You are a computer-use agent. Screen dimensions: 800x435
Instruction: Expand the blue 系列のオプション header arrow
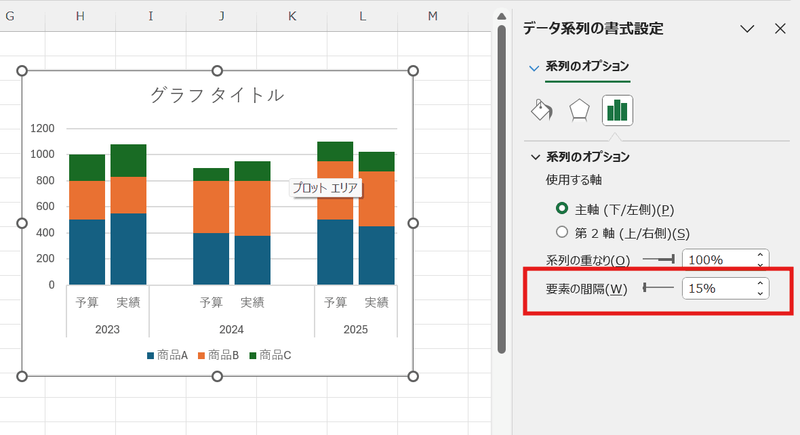pos(533,67)
